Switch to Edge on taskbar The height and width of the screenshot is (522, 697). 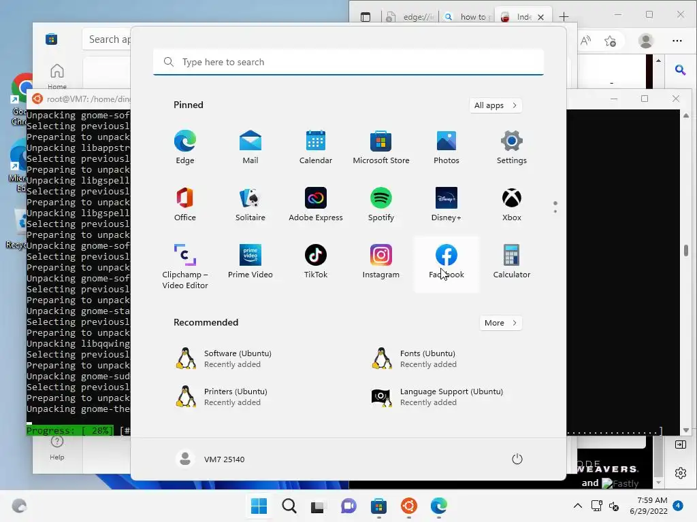[439, 506]
